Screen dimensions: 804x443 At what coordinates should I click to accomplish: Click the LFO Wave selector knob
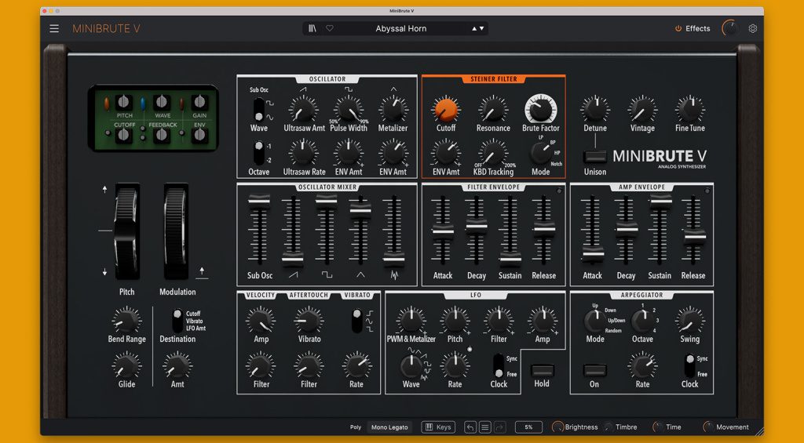pyautogui.click(x=411, y=365)
